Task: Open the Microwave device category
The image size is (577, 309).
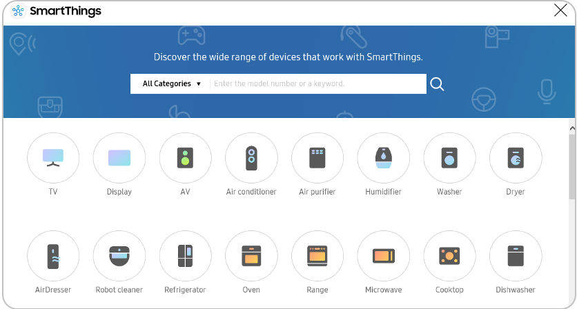Action: tap(383, 257)
